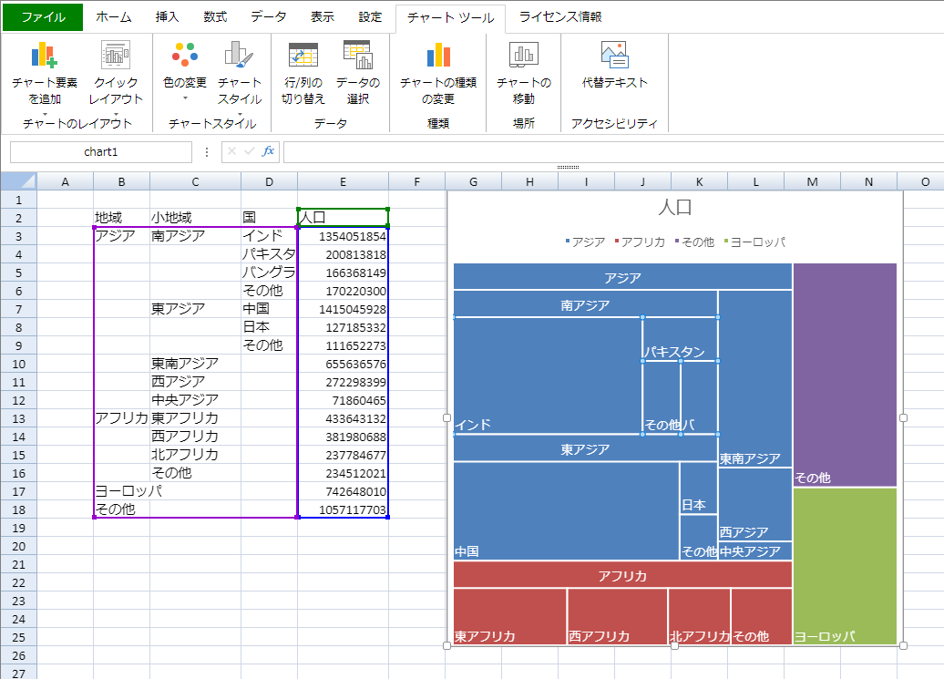Screen dimensions: 944x679
Task: Click the Move Chart icon
Action: pos(523,56)
